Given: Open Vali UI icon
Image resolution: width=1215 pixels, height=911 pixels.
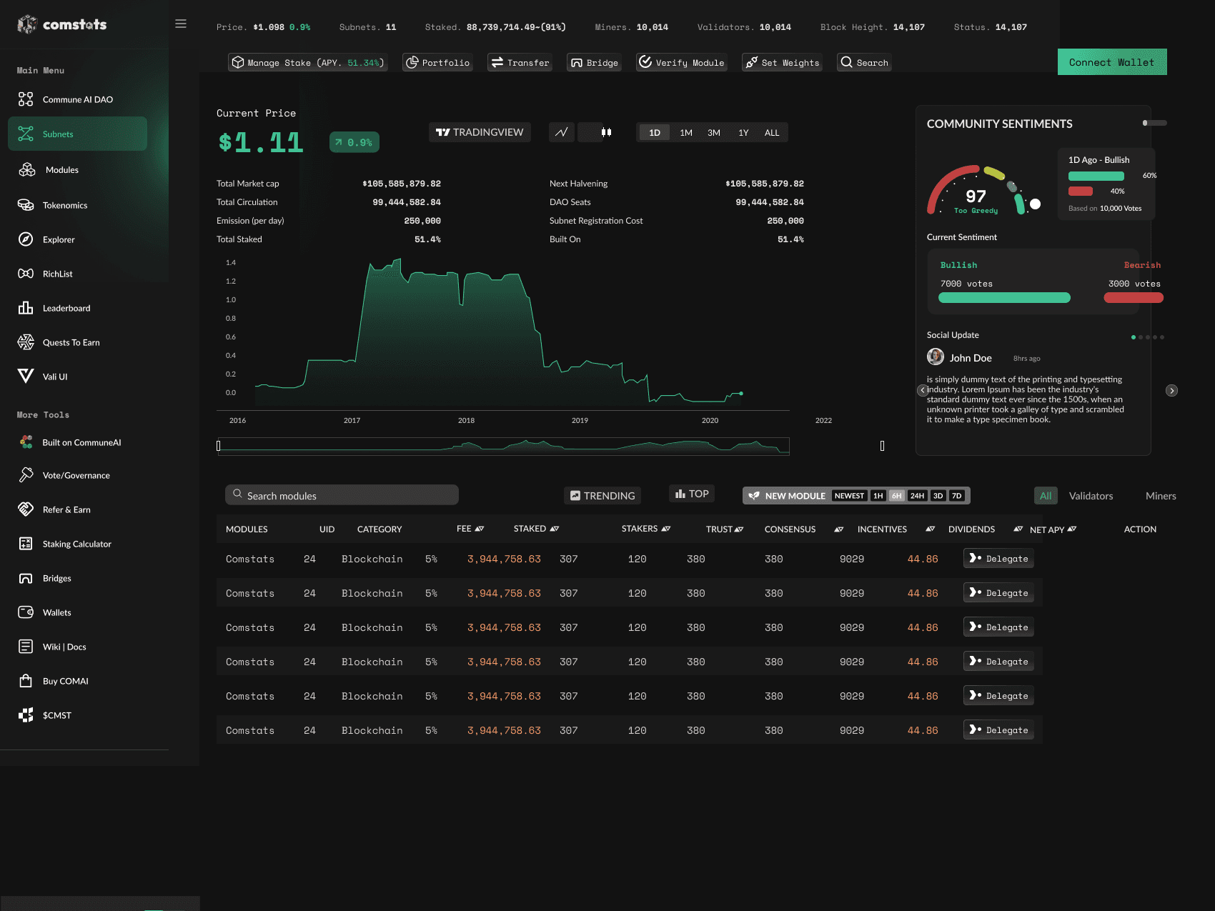Looking at the screenshot, I should point(26,377).
